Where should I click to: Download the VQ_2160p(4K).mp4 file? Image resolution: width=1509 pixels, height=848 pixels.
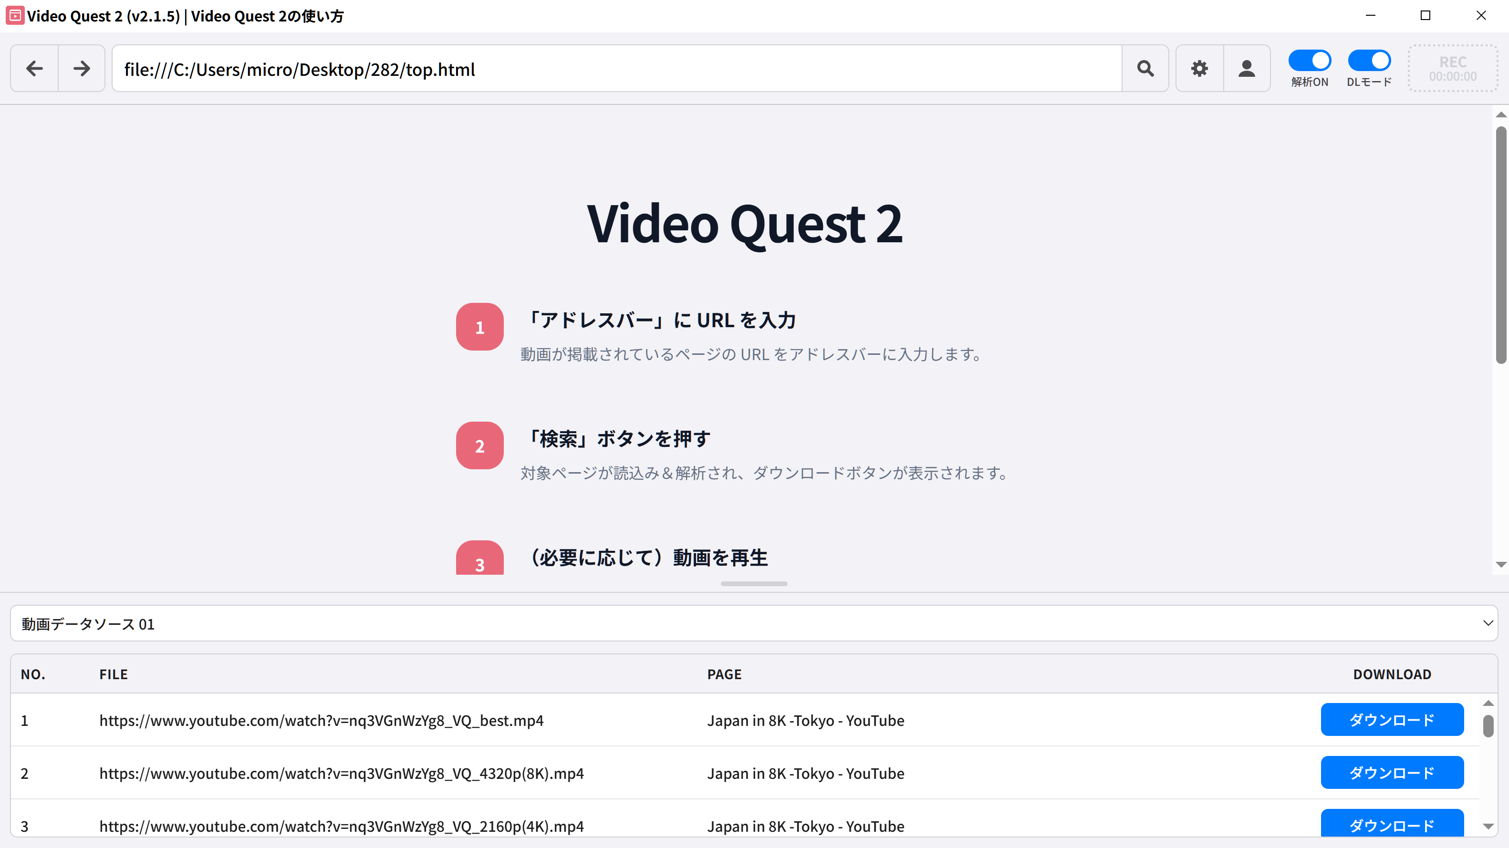pos(1393,825)
